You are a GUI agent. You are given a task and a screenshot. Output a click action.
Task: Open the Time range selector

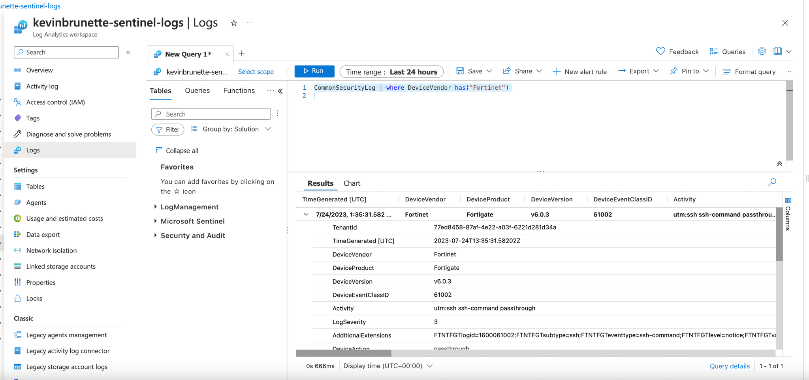(x=391, y=71)
